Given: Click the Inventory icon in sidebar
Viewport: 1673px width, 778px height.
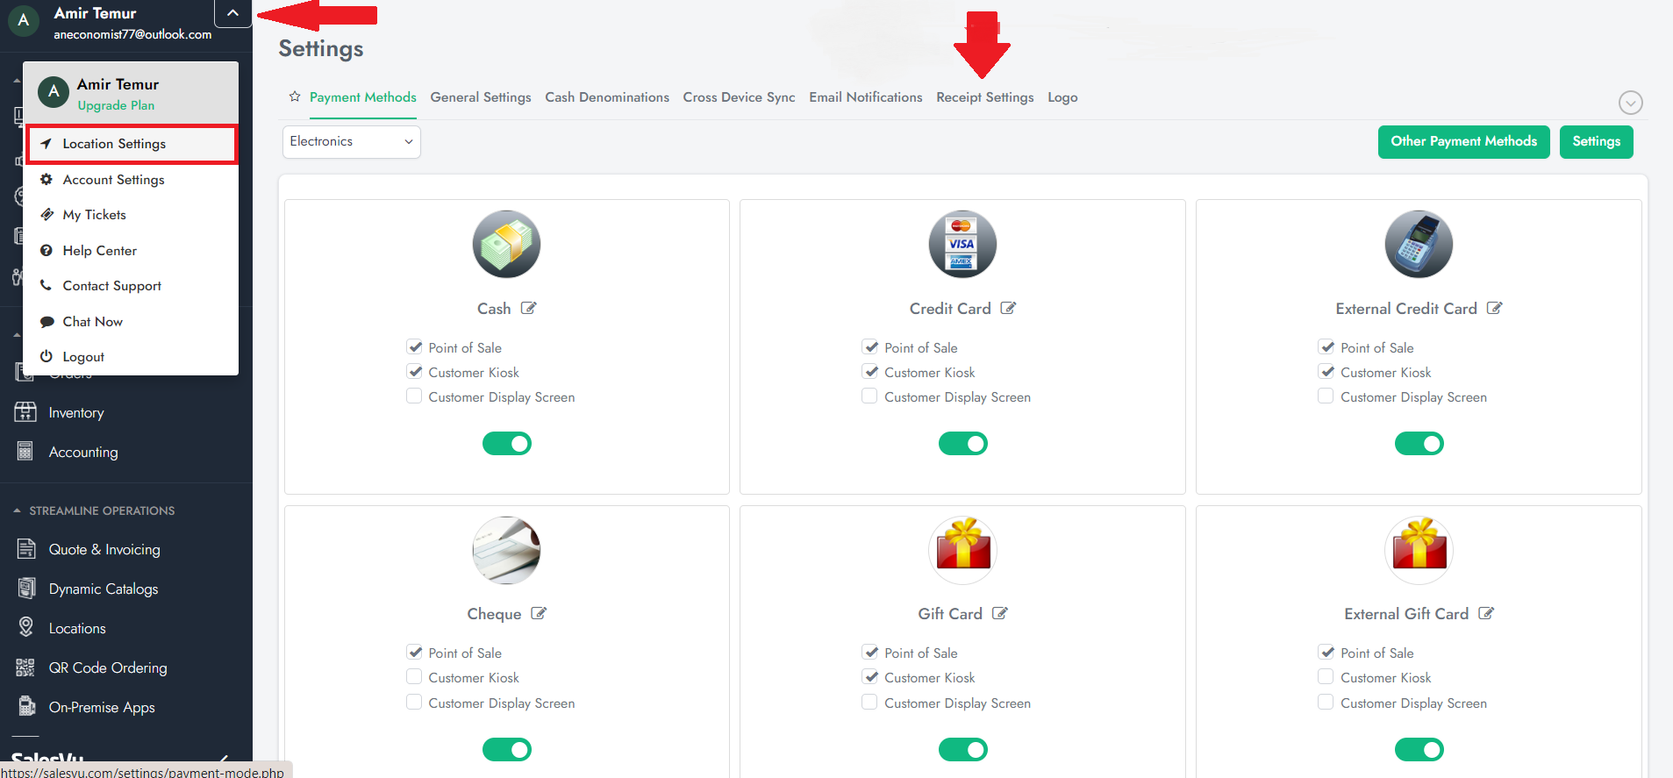Looking at the screenshot, I should point(25,412).
